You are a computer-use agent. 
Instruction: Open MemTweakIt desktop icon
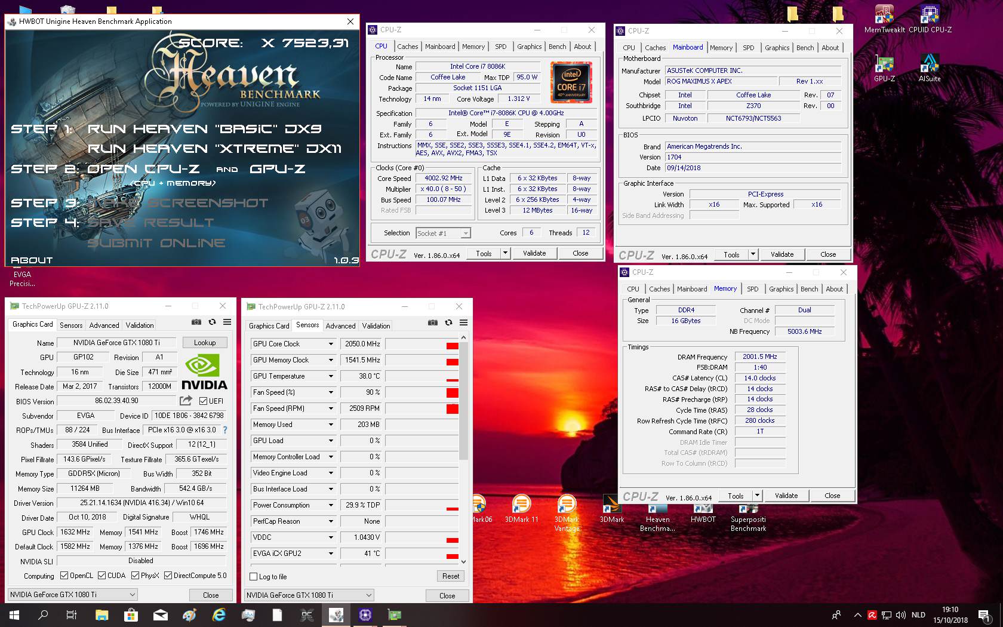pyautogui.click(x=884, y=19)
